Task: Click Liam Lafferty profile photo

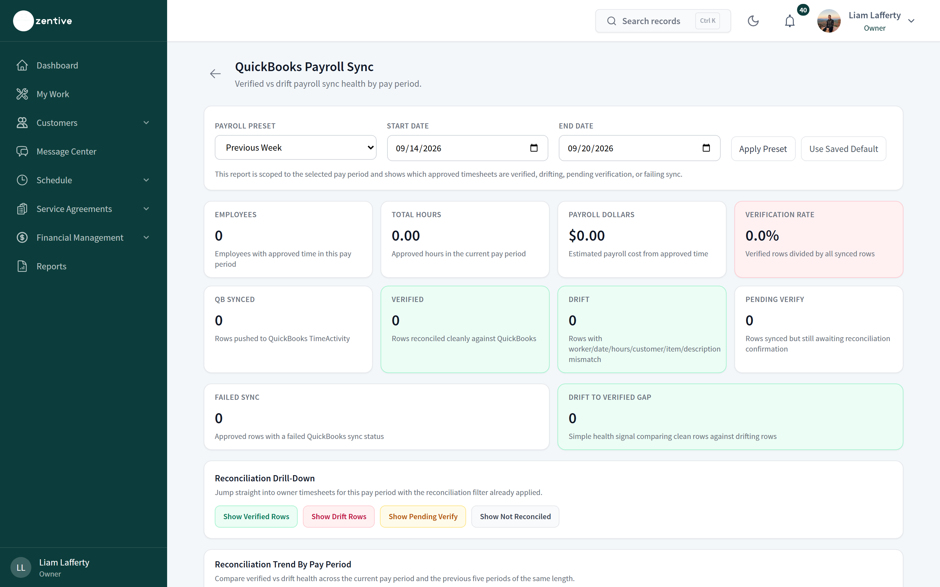Action: click(829, 21)
